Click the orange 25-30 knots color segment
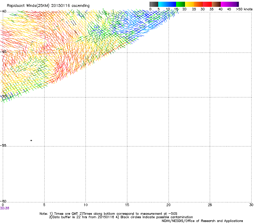Screen dimensions: 254x223 click(x=198, y=4)
